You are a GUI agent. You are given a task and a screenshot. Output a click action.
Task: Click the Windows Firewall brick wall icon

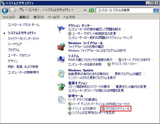click(61, 47)
